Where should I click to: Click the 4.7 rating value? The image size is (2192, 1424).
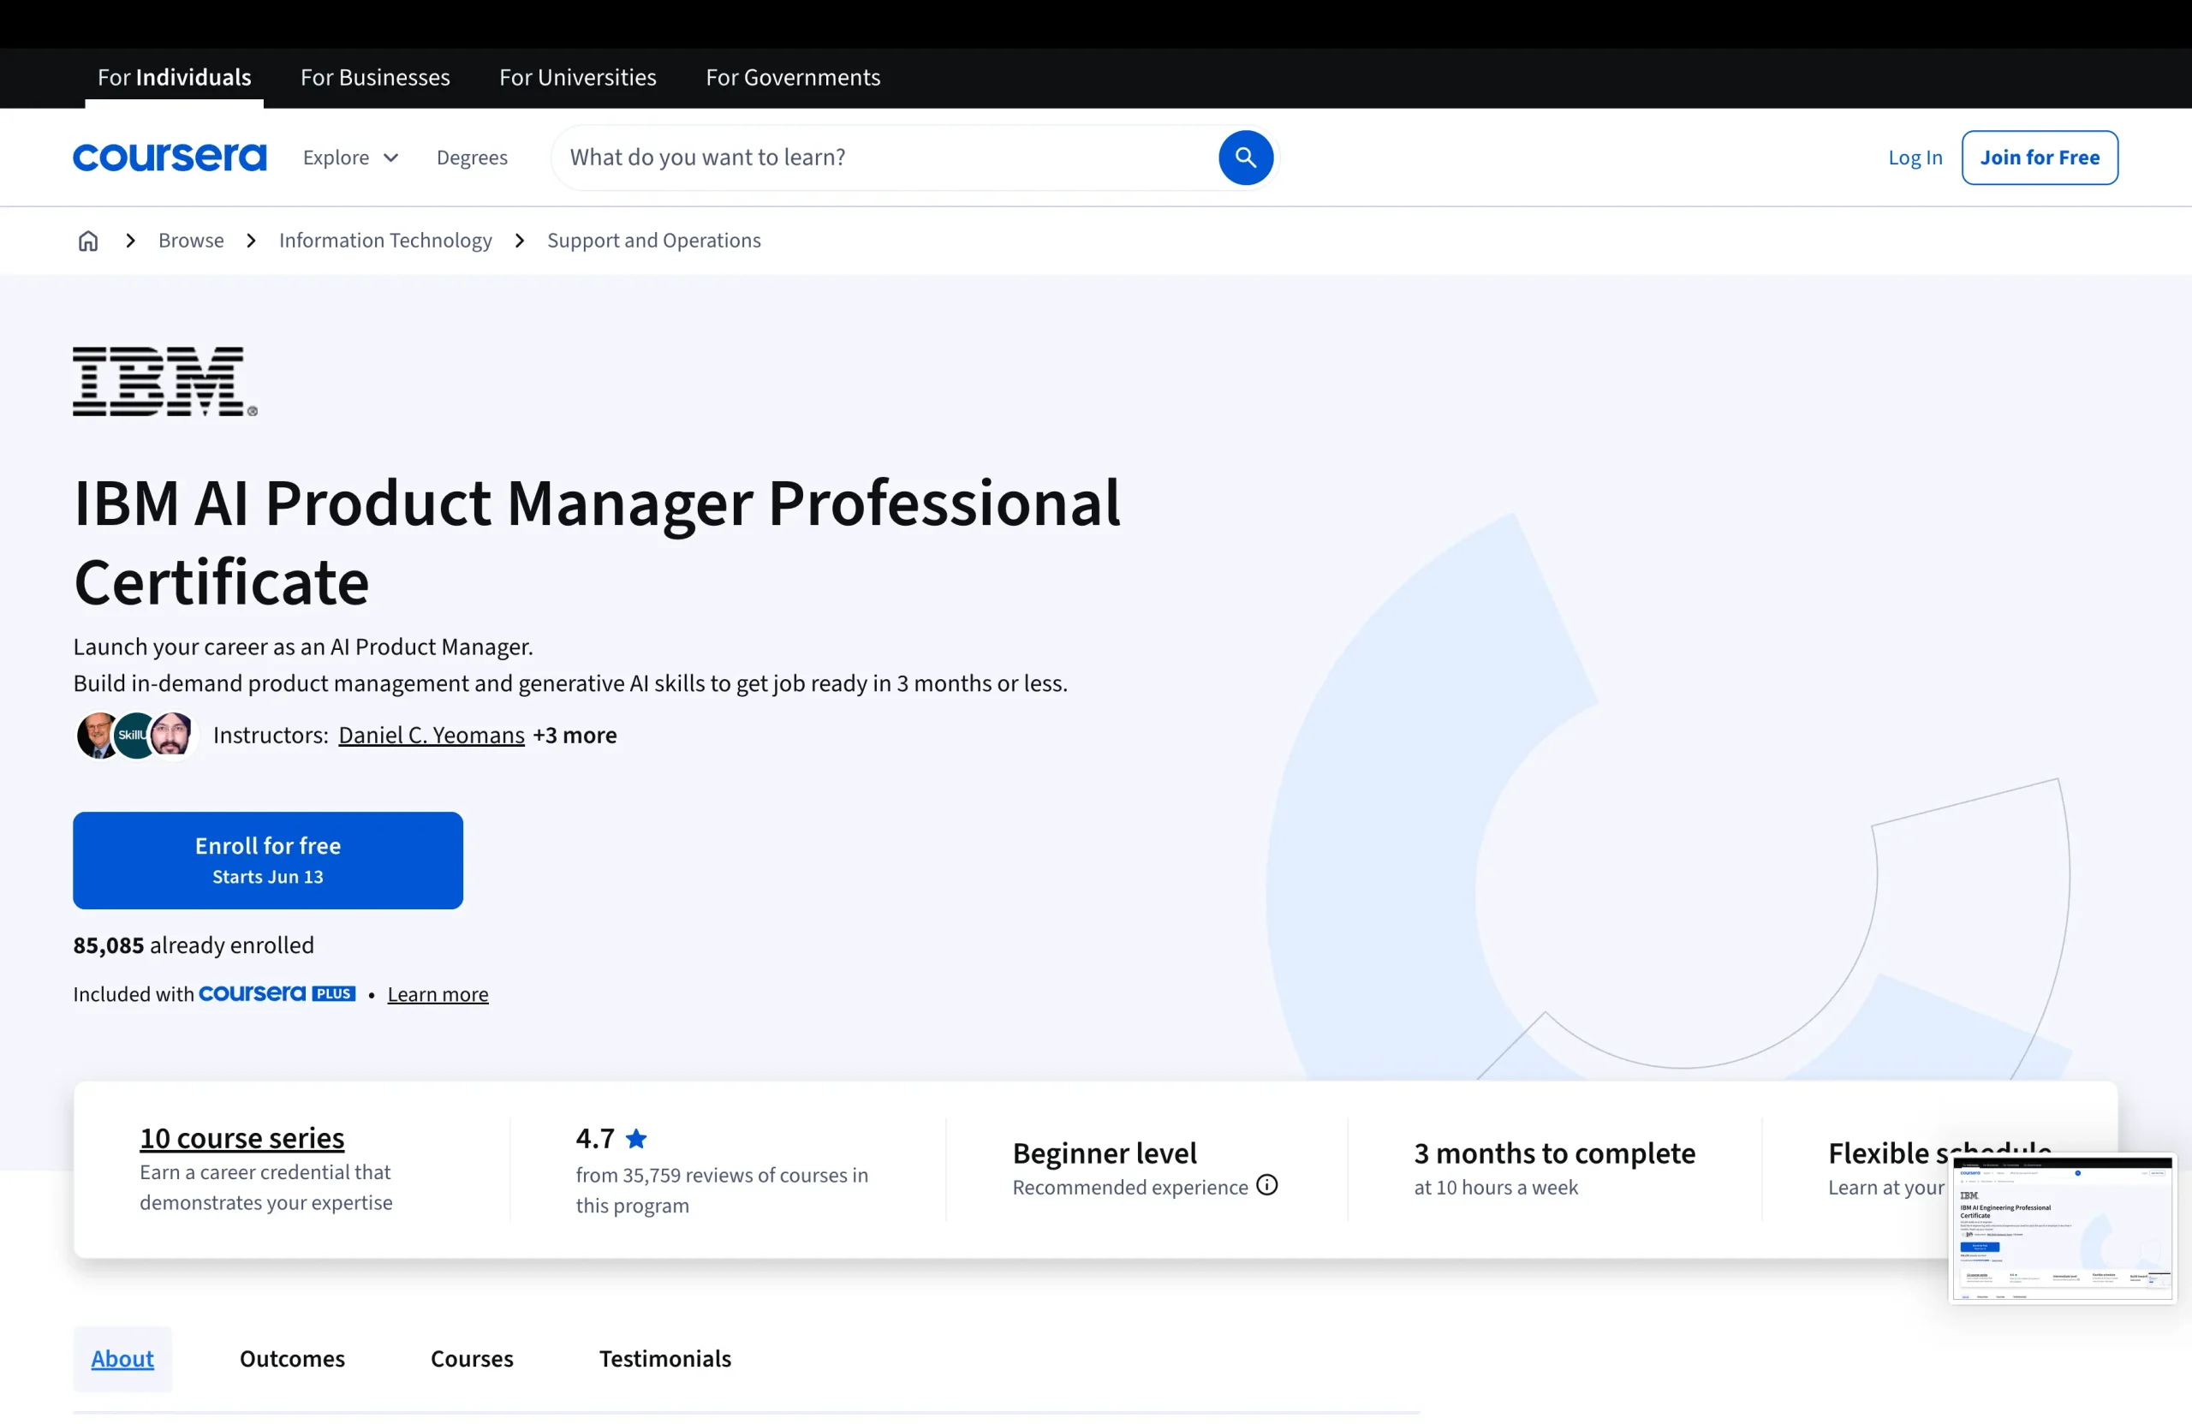pyautogui.click(x=595, y=1139)
